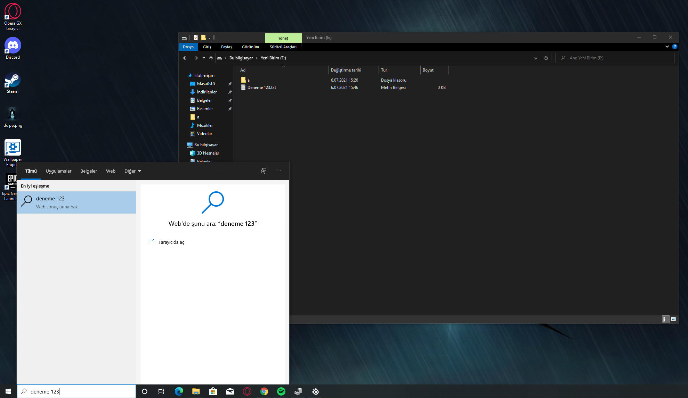The width and height of the screenshot is (688, 398).
Task: Click the Windows Start button
Action: [8, 391]
